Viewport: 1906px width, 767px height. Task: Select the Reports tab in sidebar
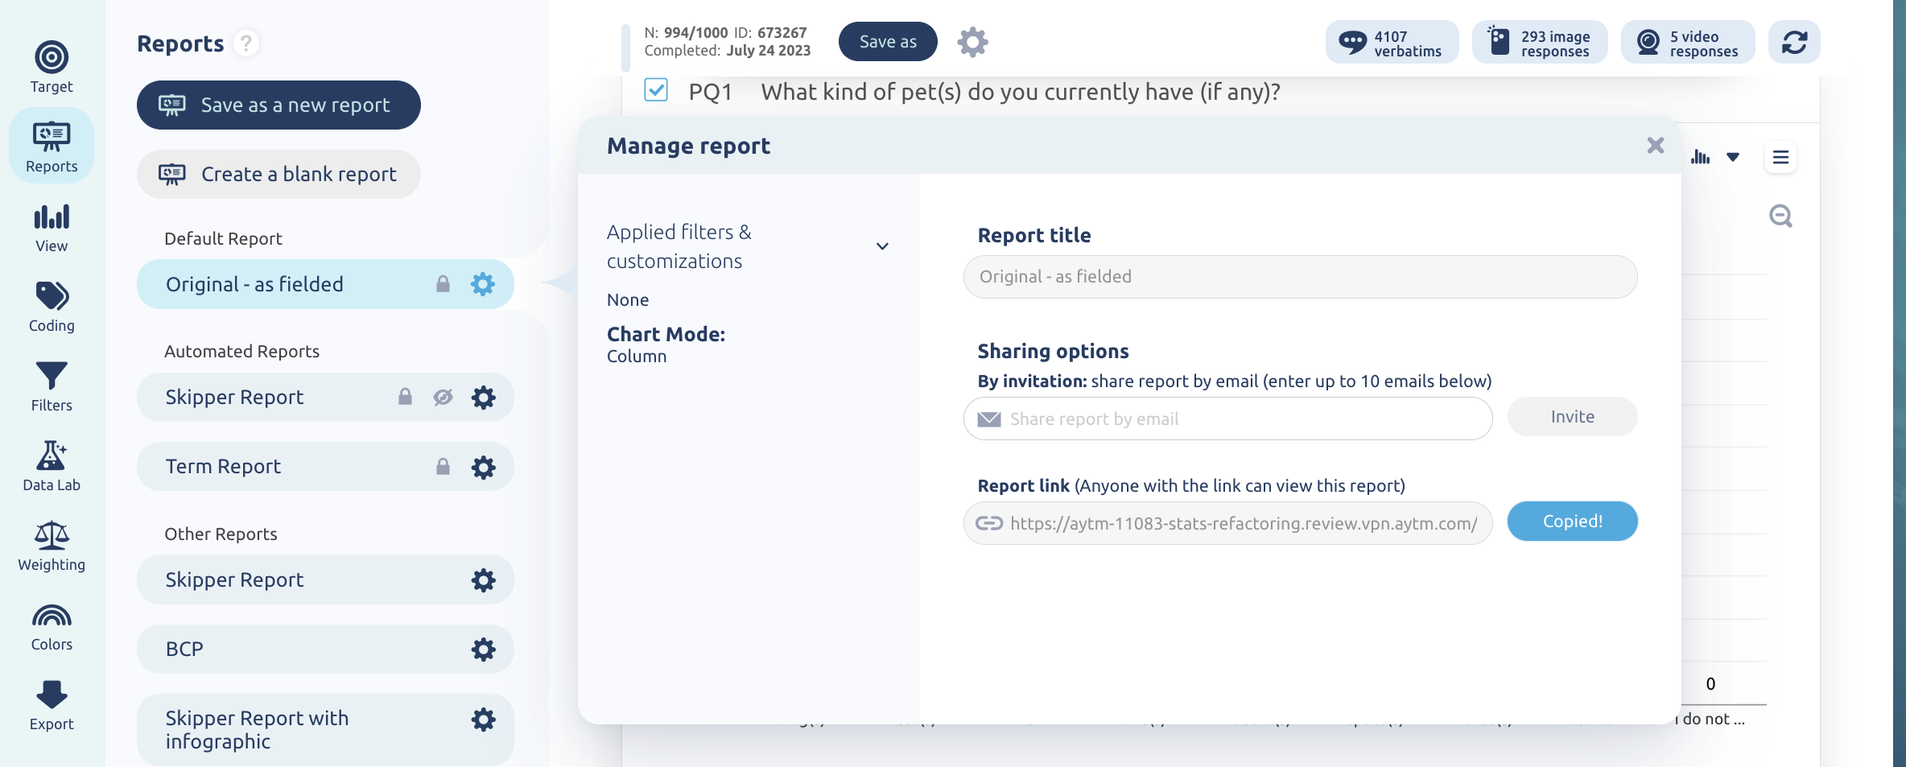[52, 146]
